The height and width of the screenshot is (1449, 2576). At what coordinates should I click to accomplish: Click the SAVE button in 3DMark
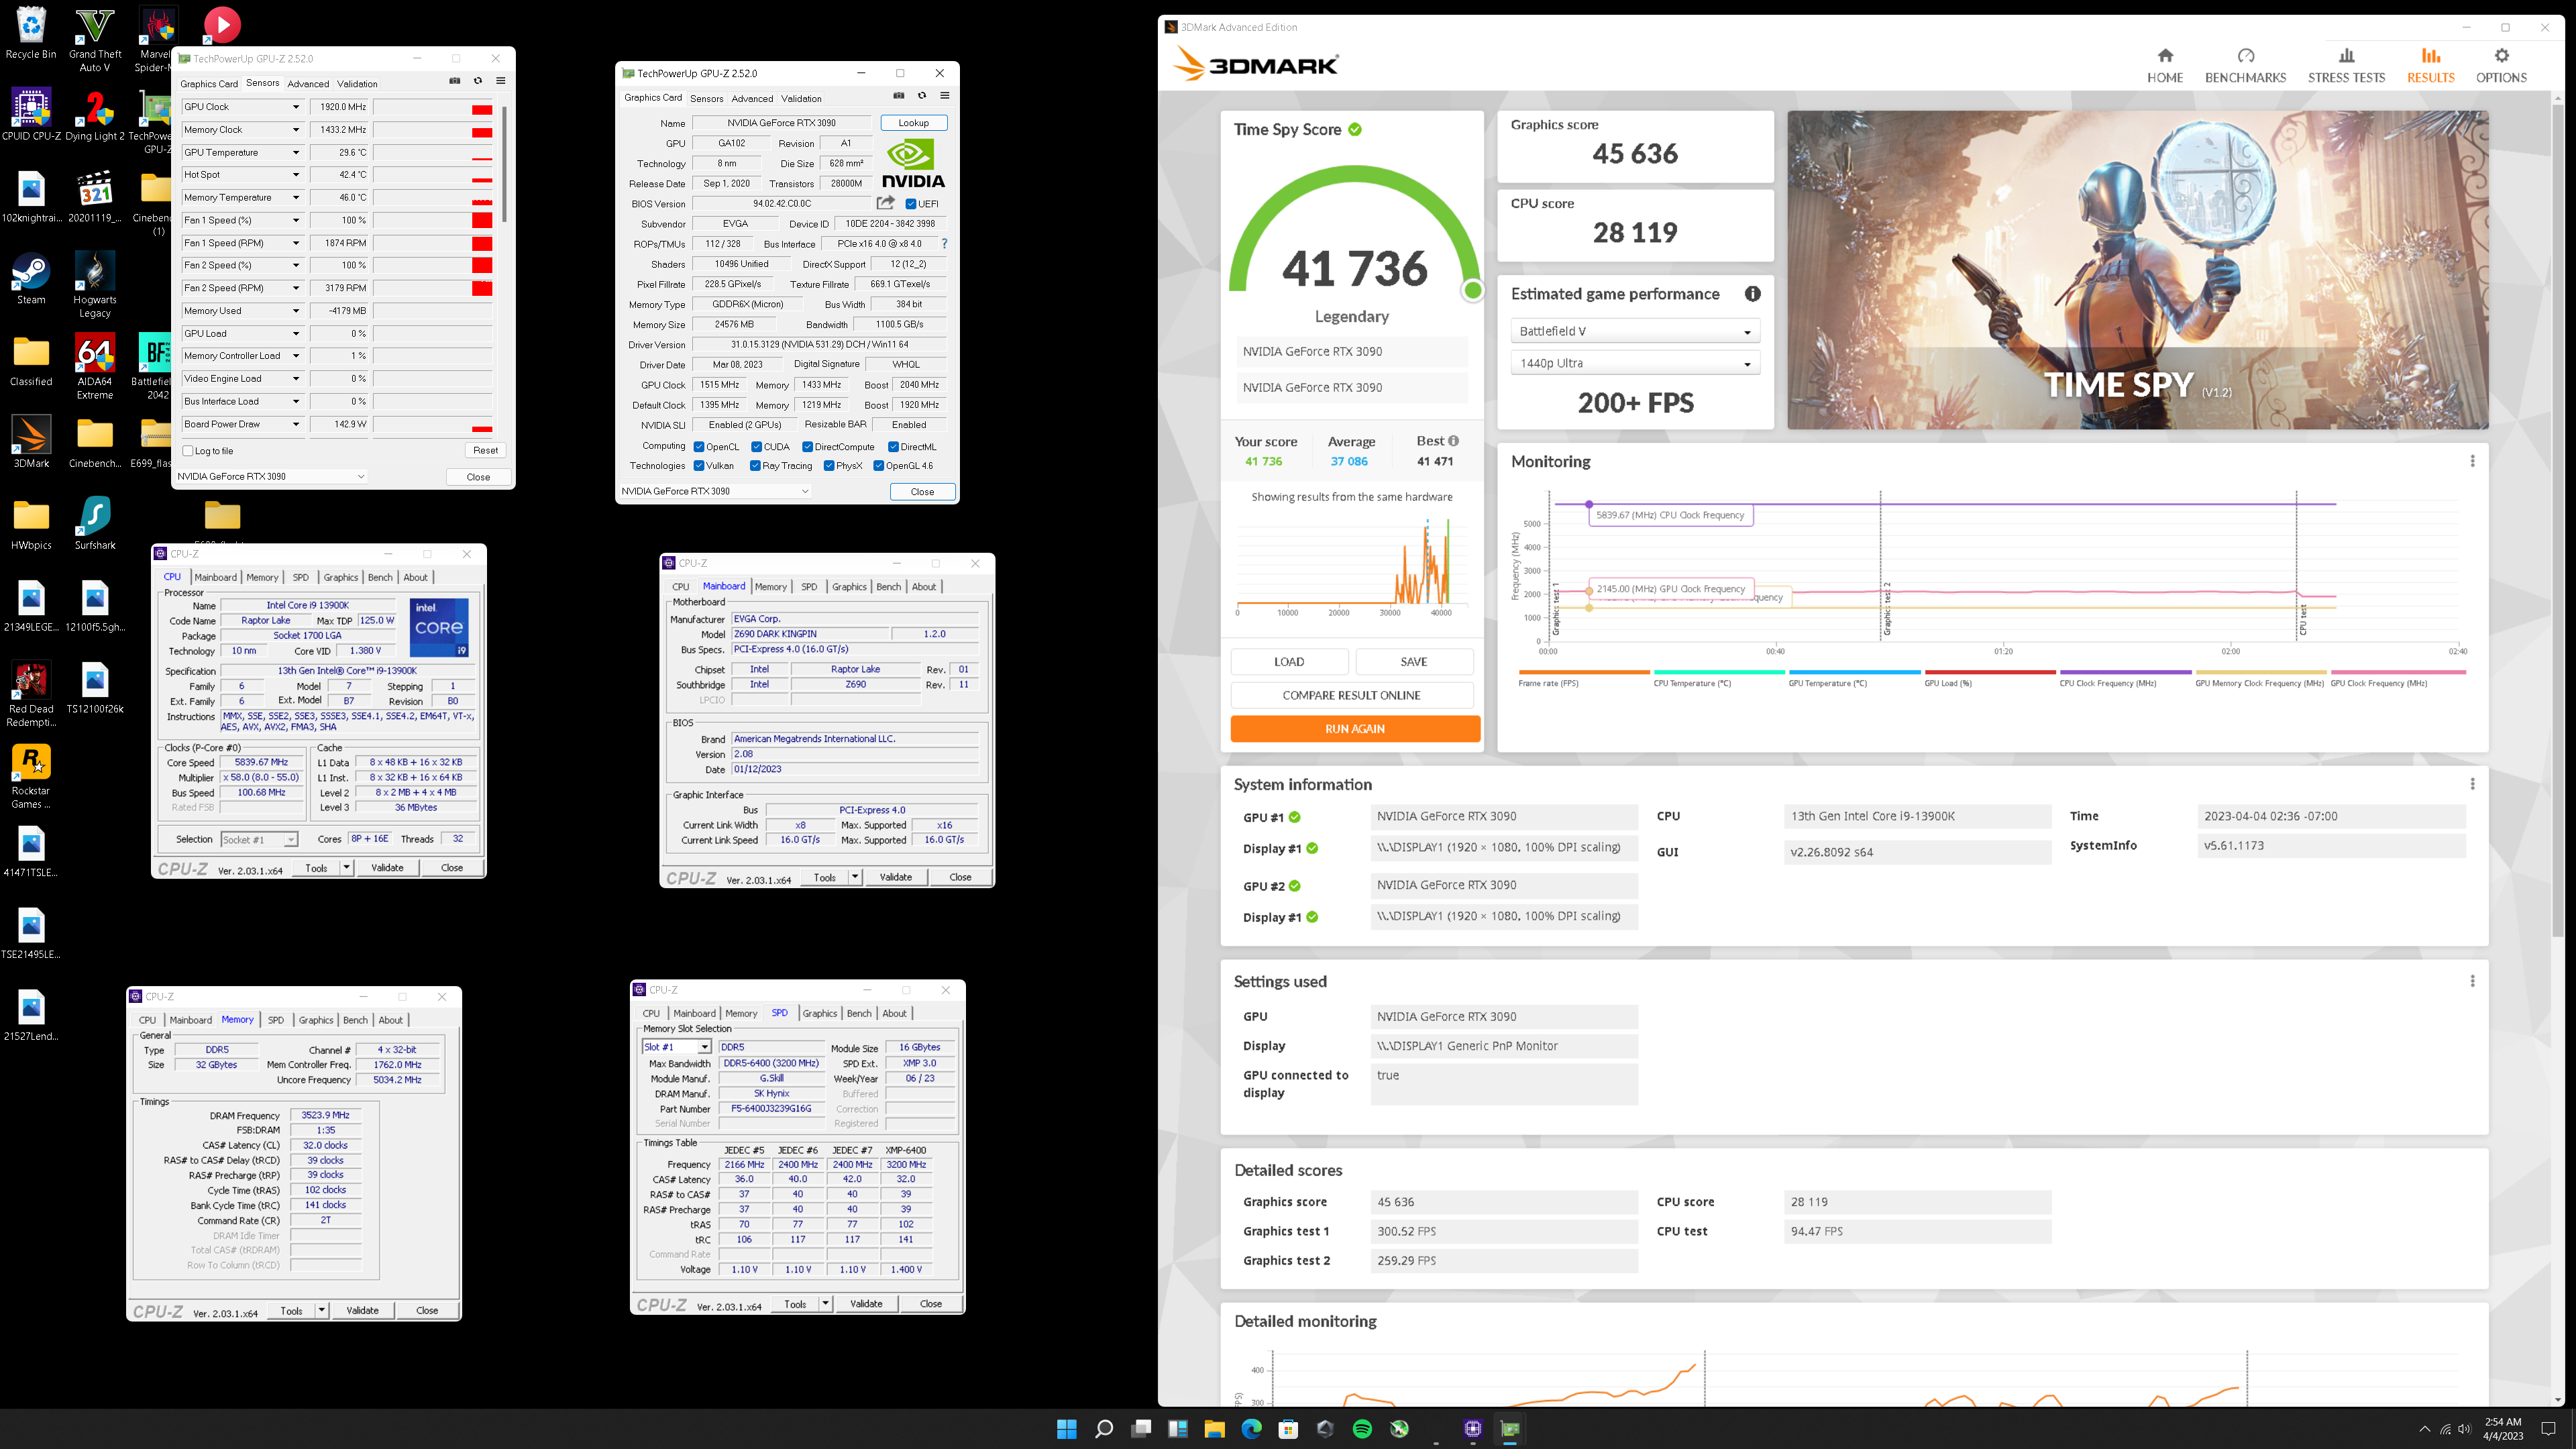coord(1414,662)
